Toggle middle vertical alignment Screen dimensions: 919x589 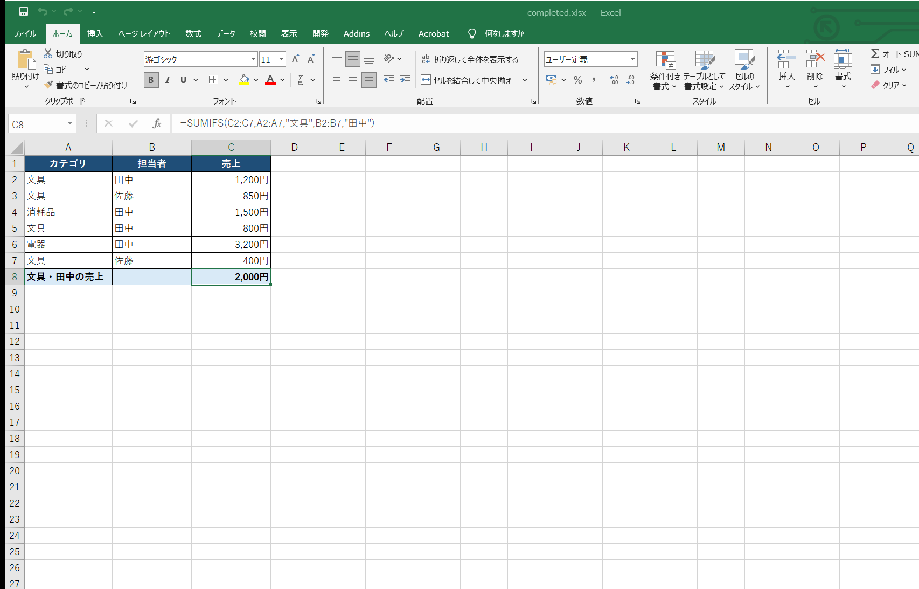[x=353, y=59]
